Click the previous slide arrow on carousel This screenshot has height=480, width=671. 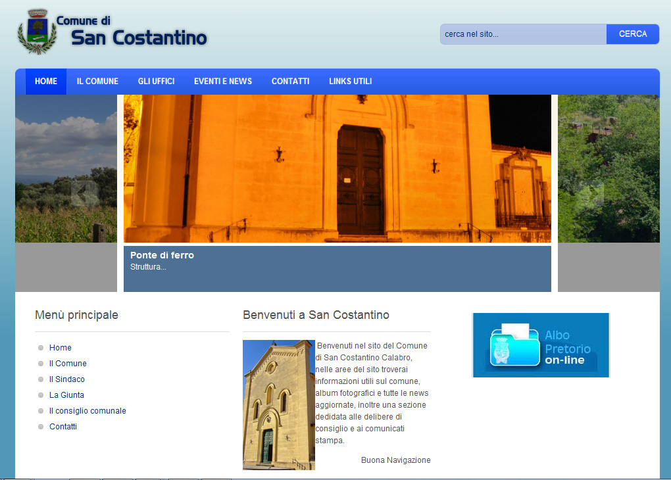coord(84,193)
